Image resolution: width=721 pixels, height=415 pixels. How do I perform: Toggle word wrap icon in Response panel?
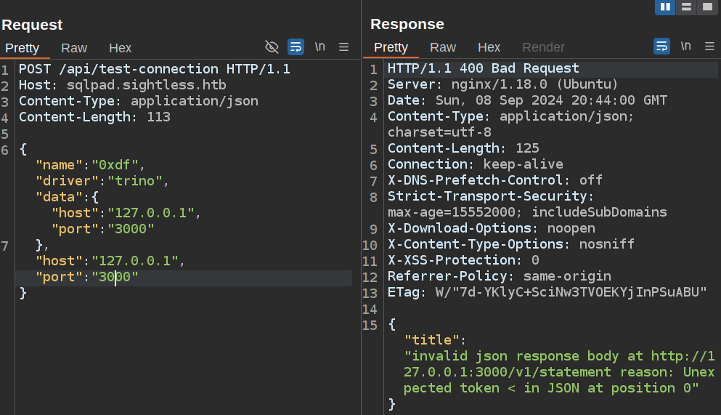coord(662,47)
